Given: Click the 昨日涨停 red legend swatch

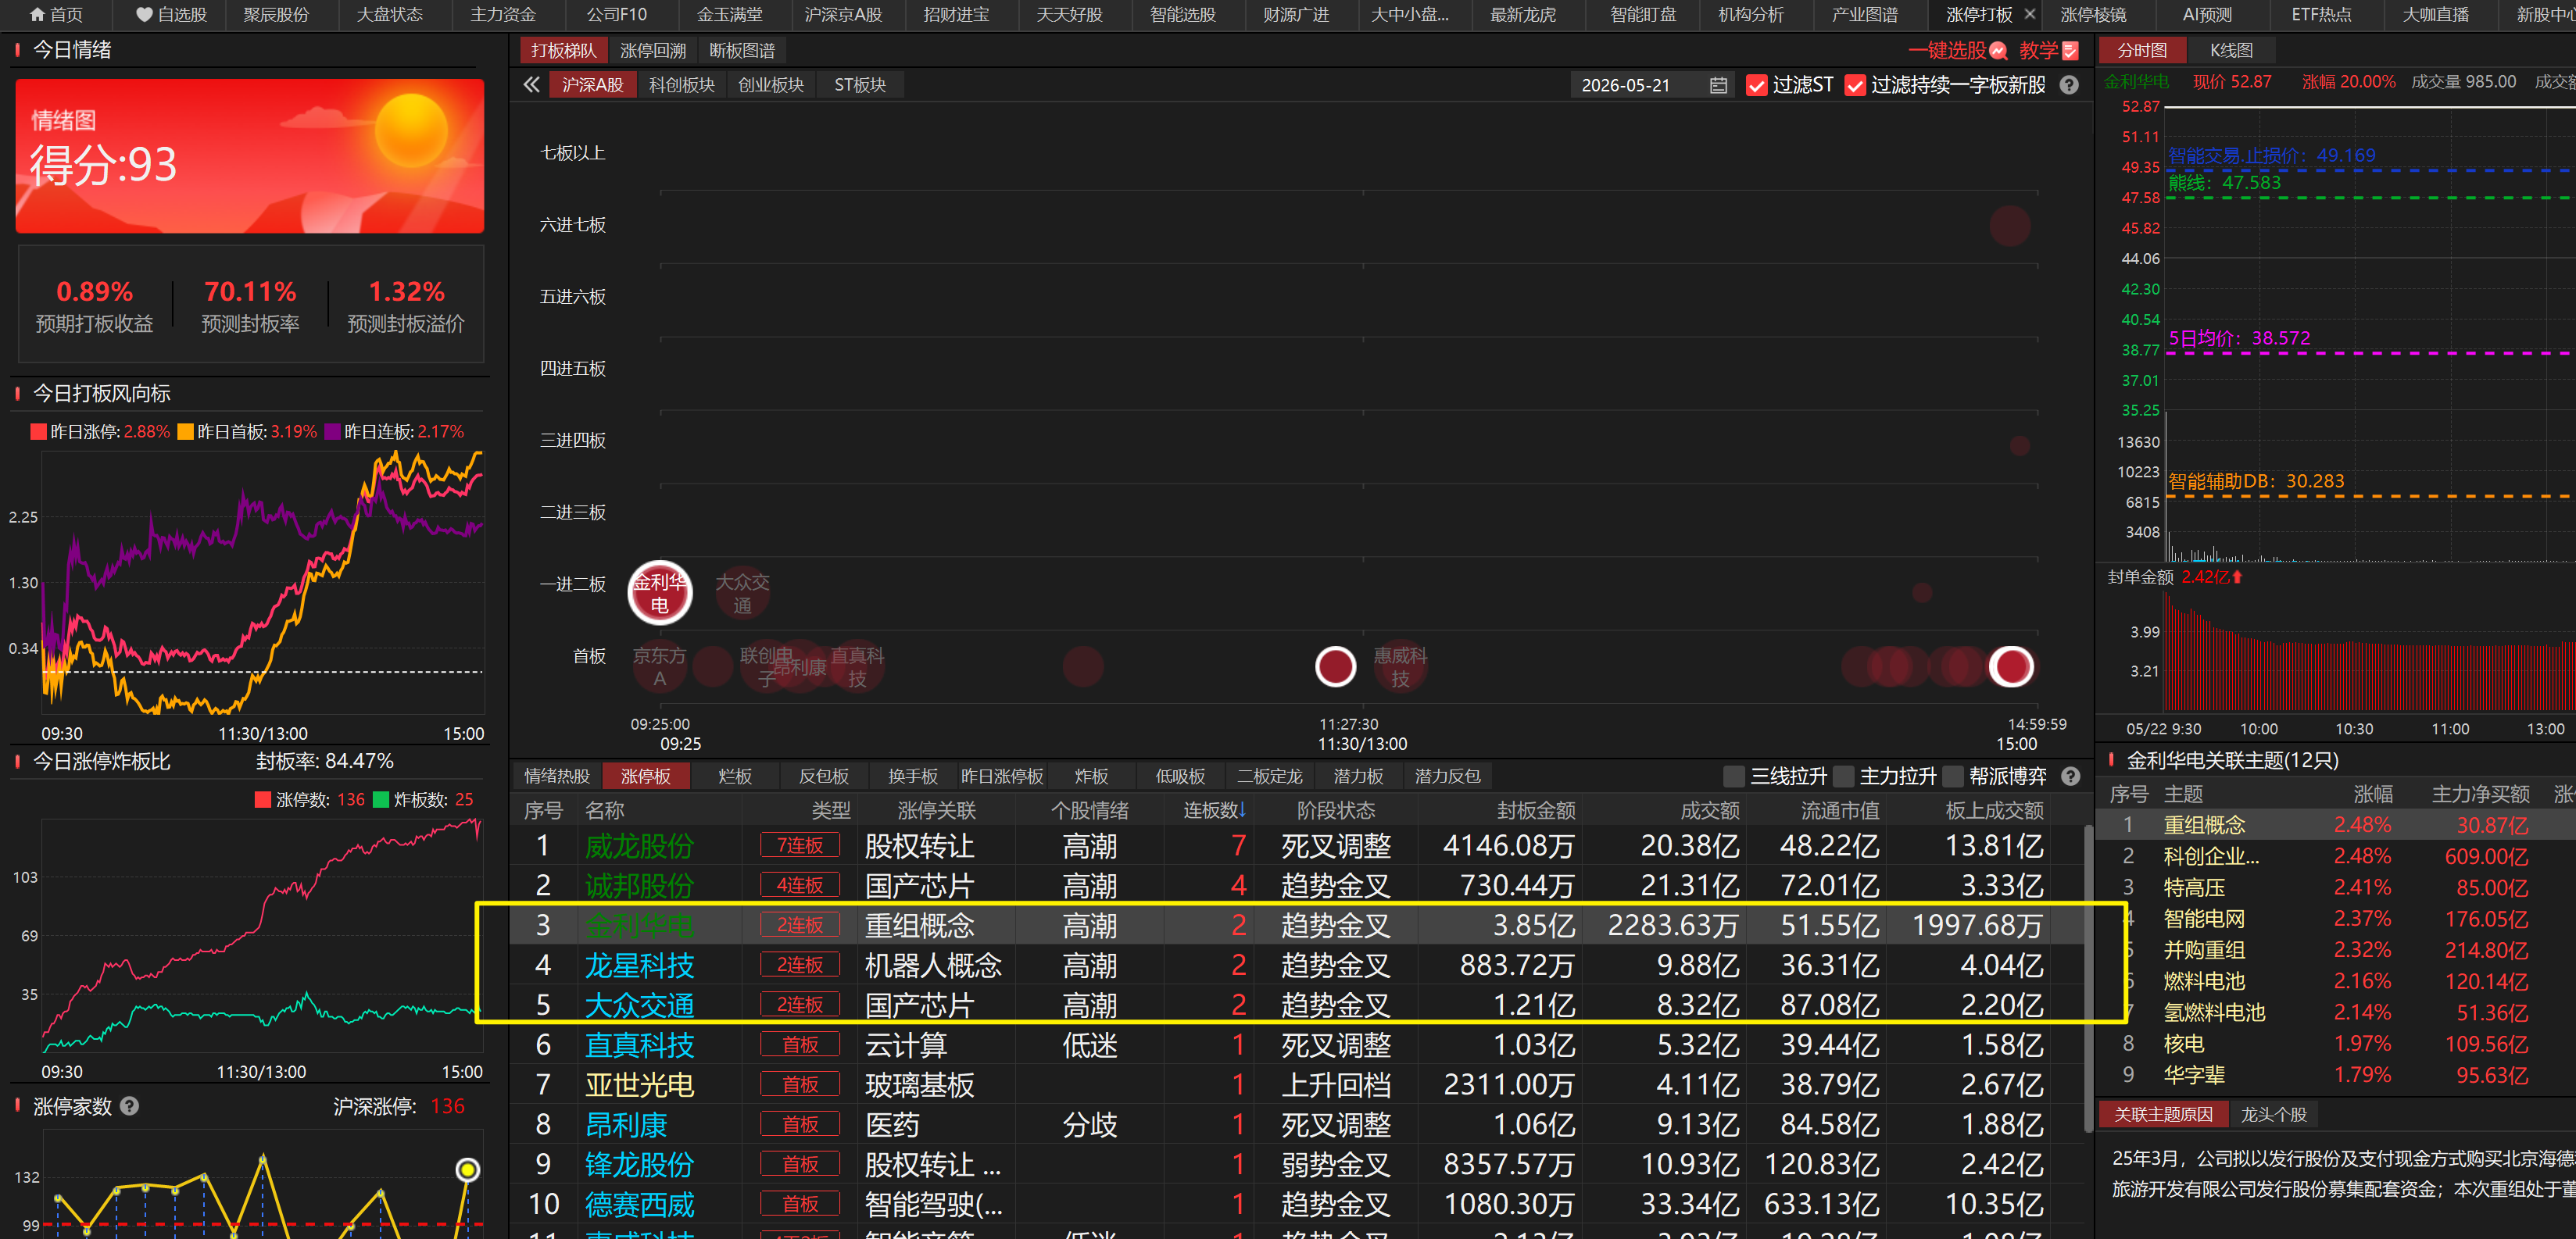Looking at the screenshot, I should point(39,432).
